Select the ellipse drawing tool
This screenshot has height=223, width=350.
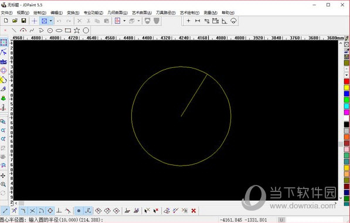[x=59, y=30]
